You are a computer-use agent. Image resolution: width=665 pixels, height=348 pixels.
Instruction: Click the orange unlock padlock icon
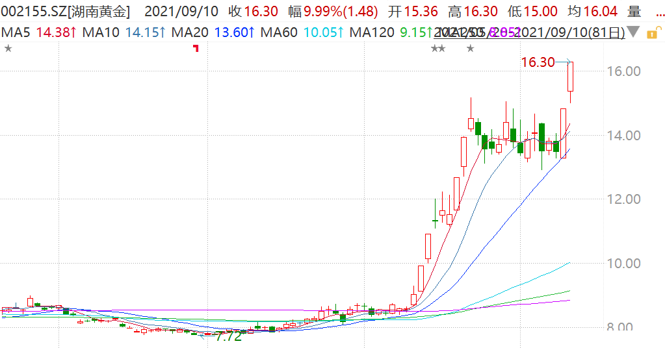(x=654, y=32)
